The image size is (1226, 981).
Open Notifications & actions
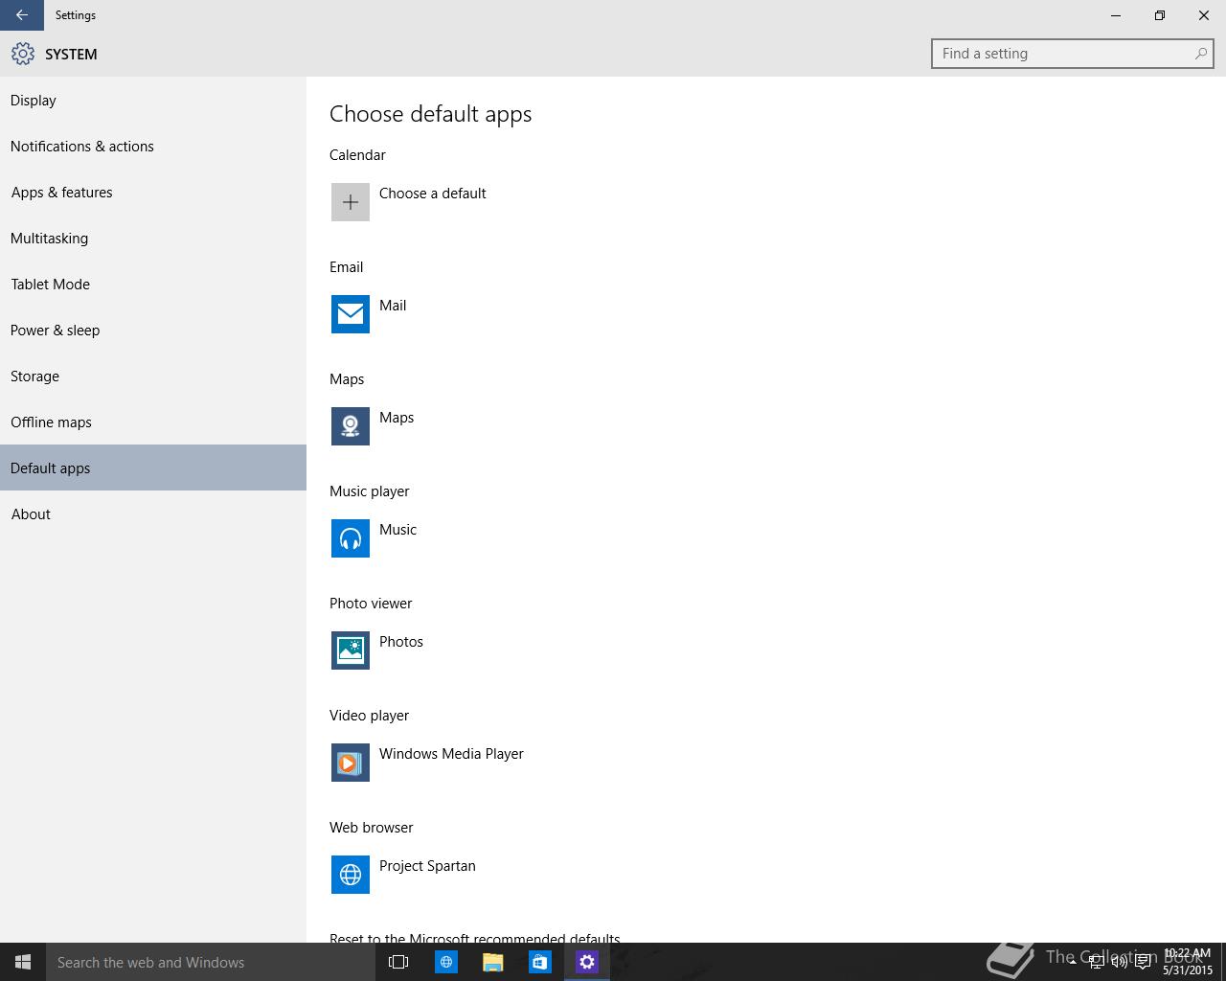point(153,147)
